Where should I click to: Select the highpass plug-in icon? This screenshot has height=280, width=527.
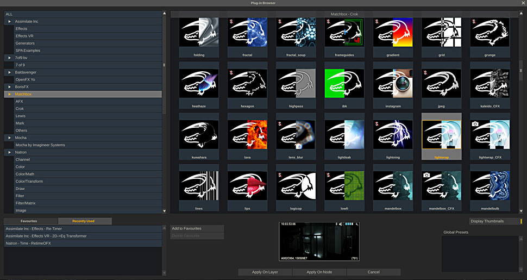(x=296, y=84)
